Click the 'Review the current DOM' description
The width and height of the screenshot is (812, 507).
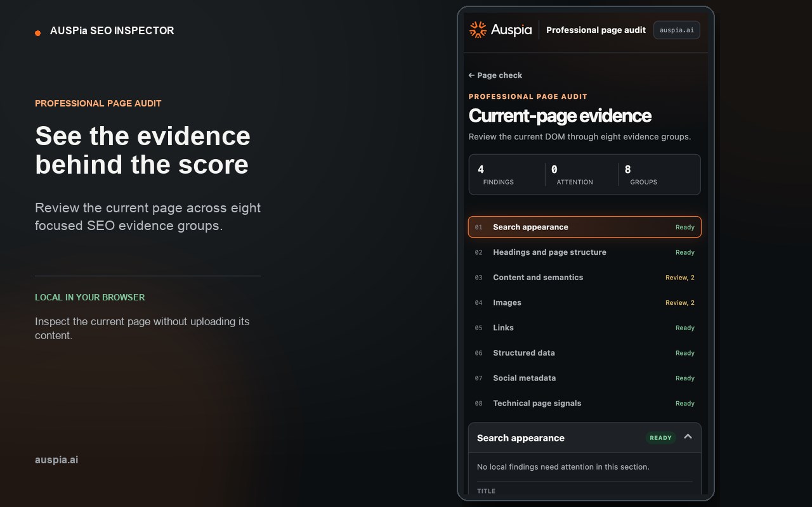(x=580, y=137)
